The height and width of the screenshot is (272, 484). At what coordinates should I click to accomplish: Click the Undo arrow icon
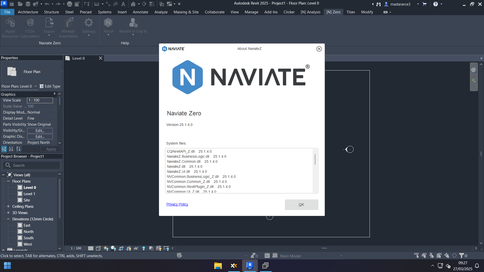click(x=47, y=4)
